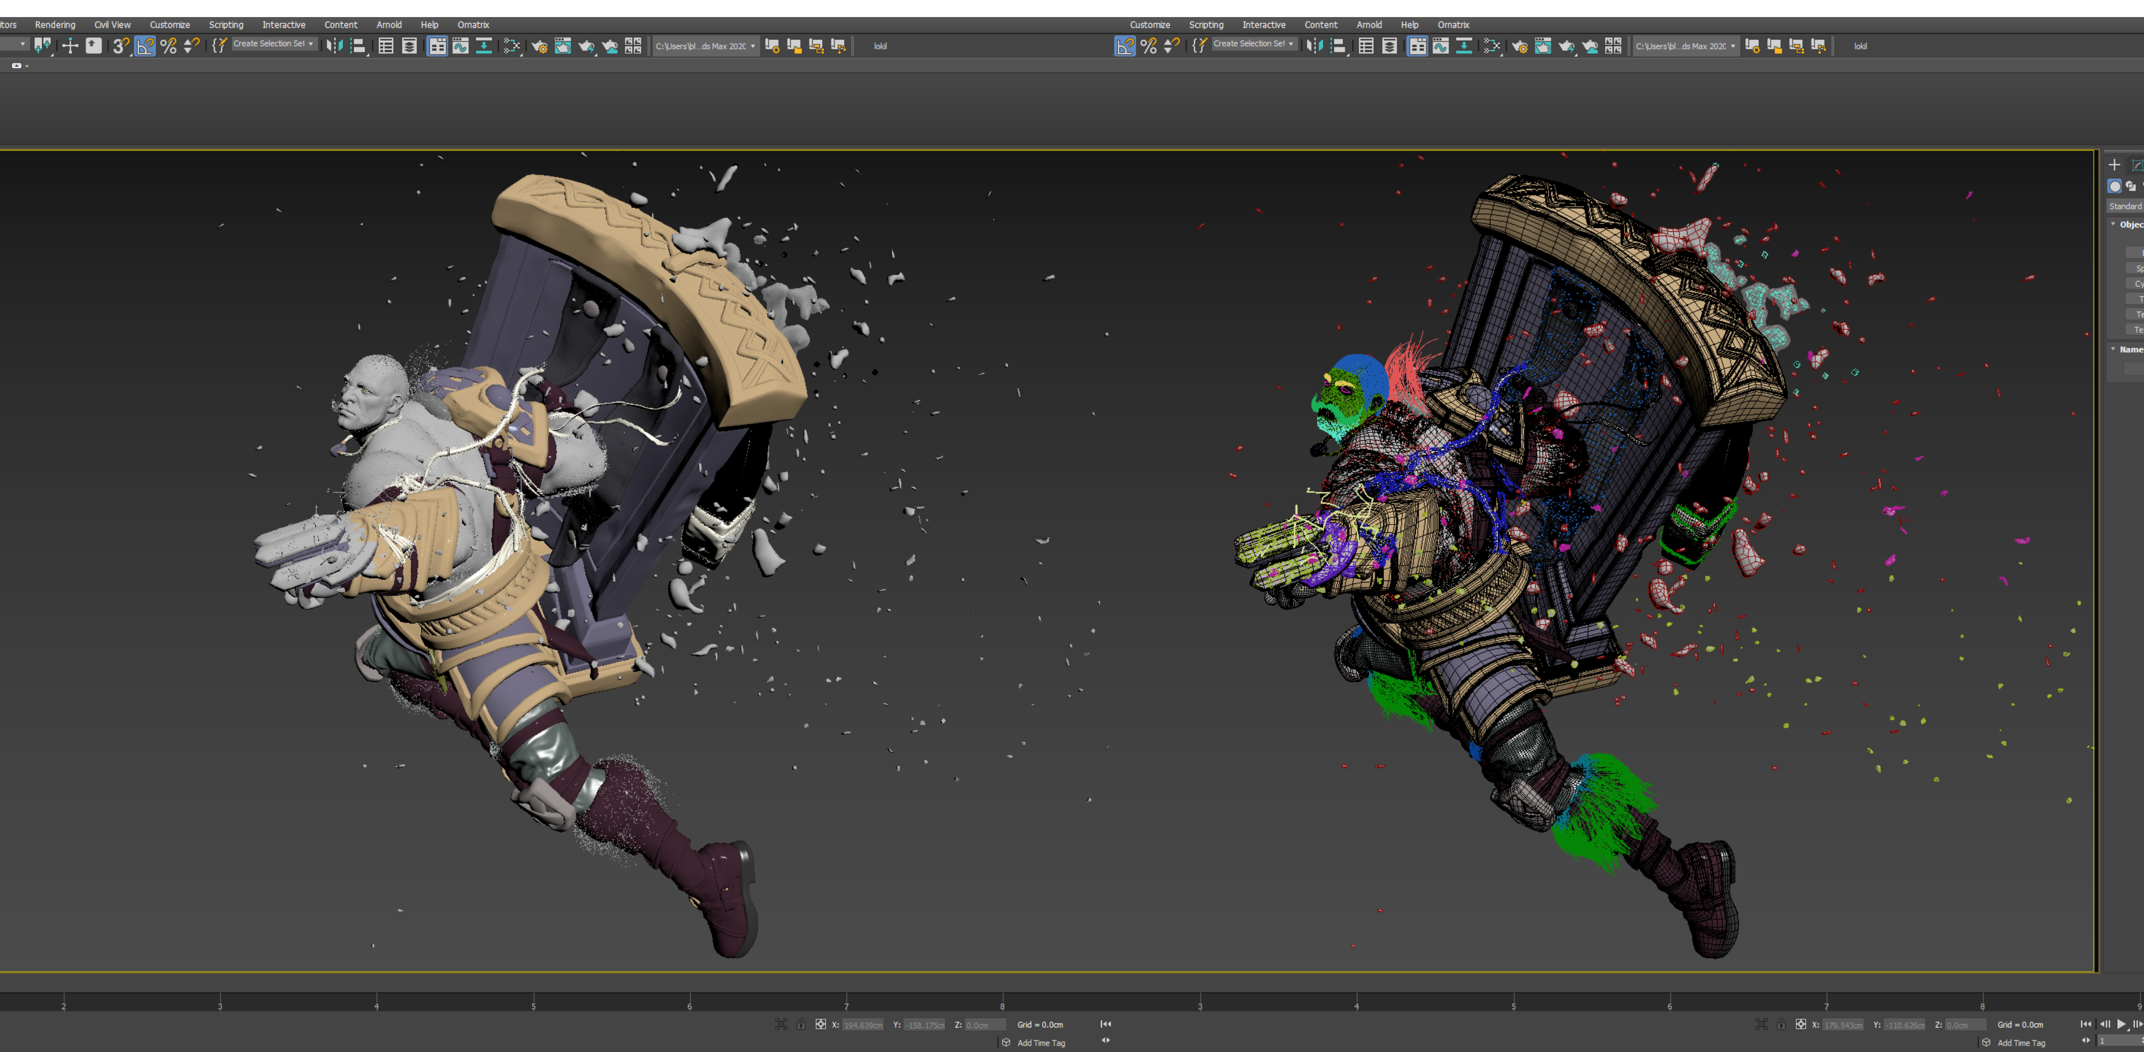Click timeline tick labeled 2
The width and height of the screenshot is (2144, 1052).
[x=63, y=1006]
